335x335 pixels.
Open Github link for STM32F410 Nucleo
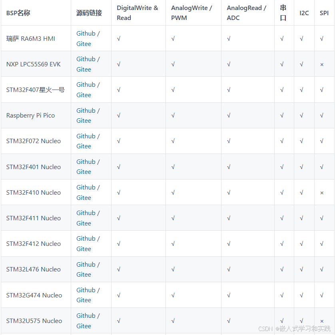coord(86,187)
